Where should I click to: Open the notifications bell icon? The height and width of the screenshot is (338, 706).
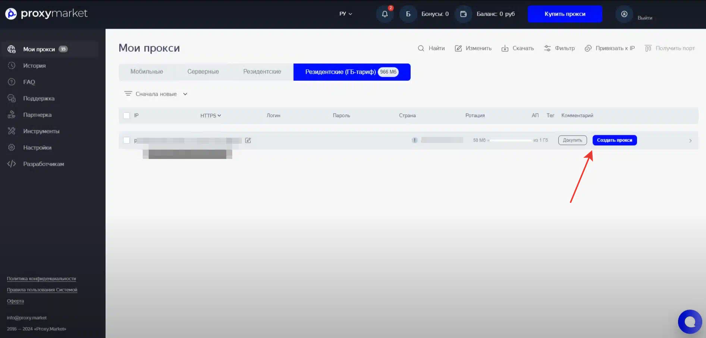click(385, 14)
